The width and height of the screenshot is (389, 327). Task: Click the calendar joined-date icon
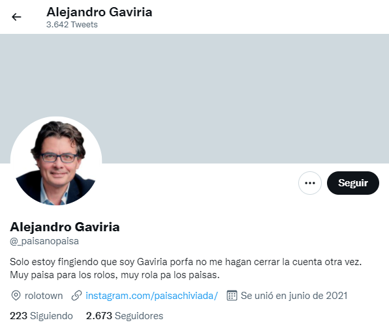232,296
